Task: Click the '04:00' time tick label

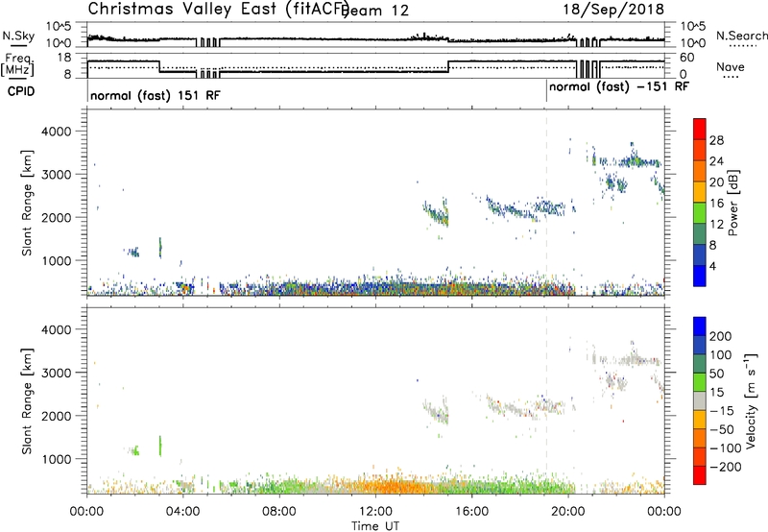Action: [x=183, y=512]
